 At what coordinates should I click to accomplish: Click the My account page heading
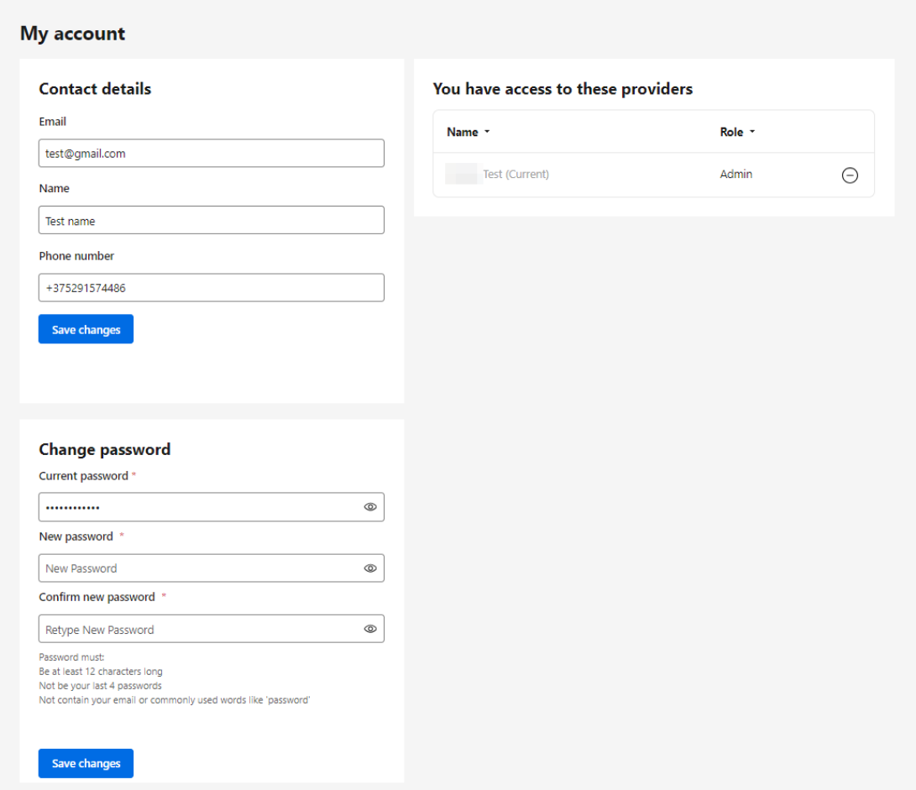click(x=73, y=34)
